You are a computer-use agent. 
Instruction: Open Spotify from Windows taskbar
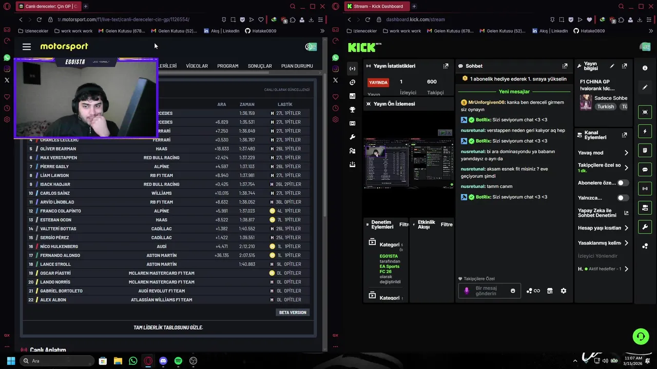point(178,361)
